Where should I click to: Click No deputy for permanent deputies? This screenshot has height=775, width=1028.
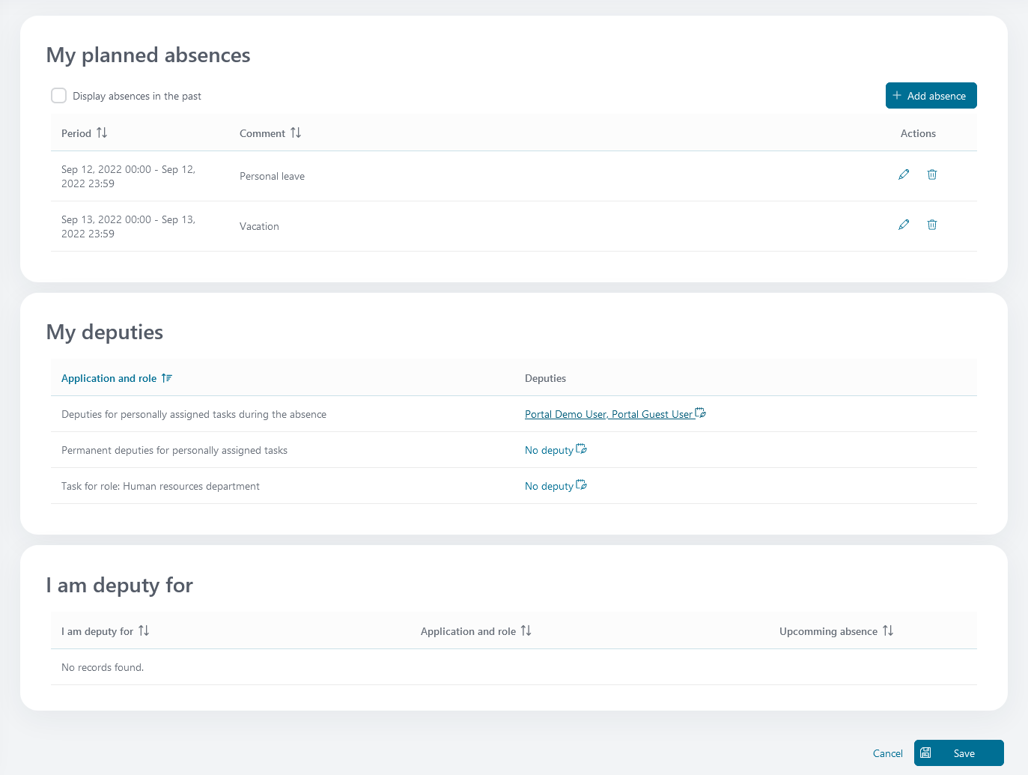pyautogui.click(x=549, y=450)
